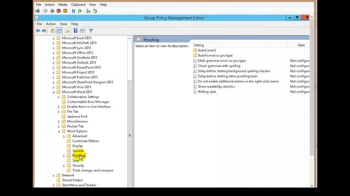Sort by the State column header
Screen dimensions: 350x196
(299, 45)
